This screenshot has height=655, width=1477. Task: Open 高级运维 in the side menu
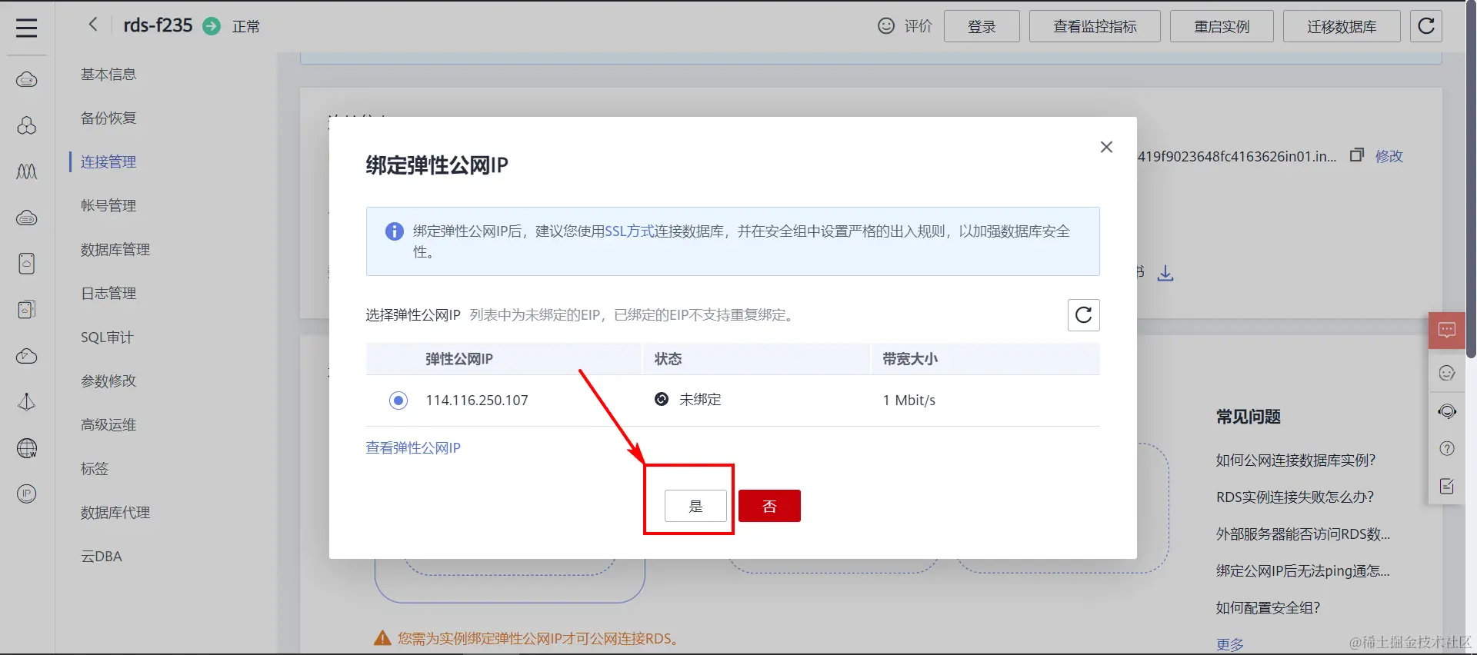point(108,425)
